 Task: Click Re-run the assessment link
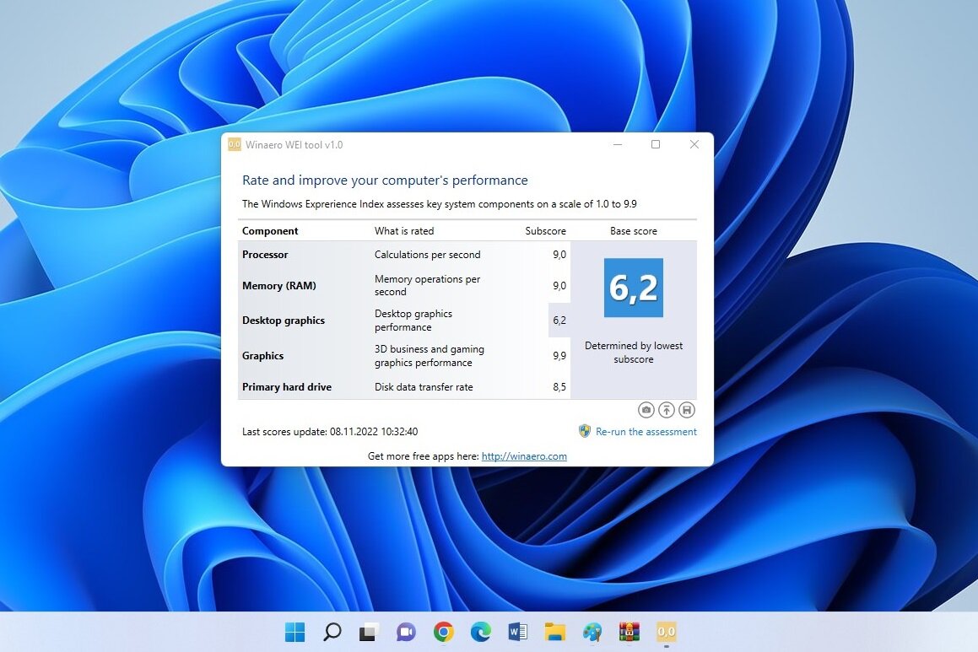[646, 431]
